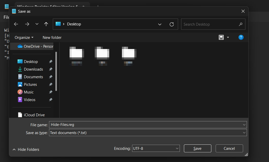Expand the address bar location dropdown
The height and width of the screenshot is (162, 269).
tap(160, 24)
